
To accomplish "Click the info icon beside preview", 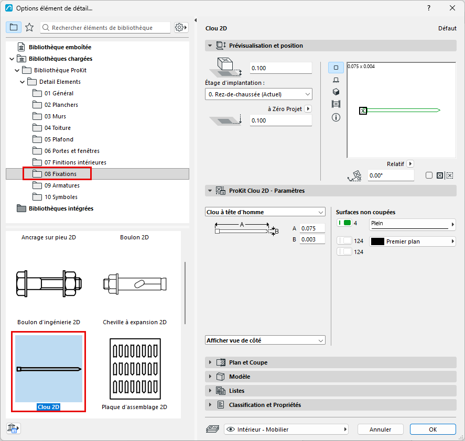I will (x=336, y=117).
